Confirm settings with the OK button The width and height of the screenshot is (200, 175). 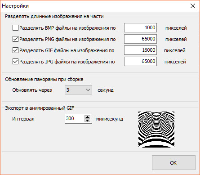[173, 162]
